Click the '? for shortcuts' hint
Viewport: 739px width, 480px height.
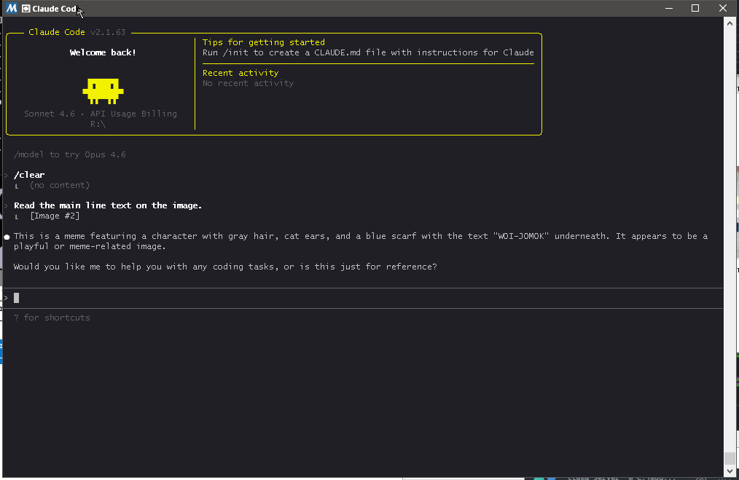(x=52, y=318)
